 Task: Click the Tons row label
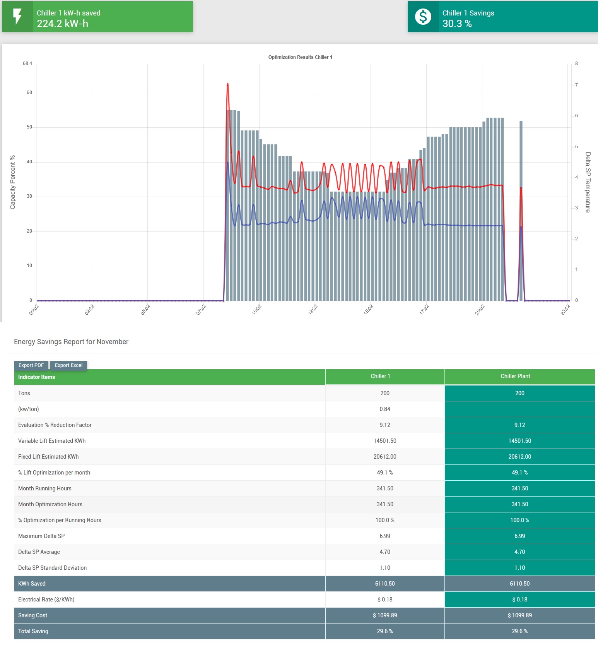tap(24, 393)
